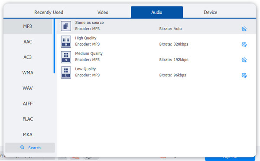Choose the 'High Quality' preset title
The width and height of the screenshot is (260, 161).
pos(86,38)
